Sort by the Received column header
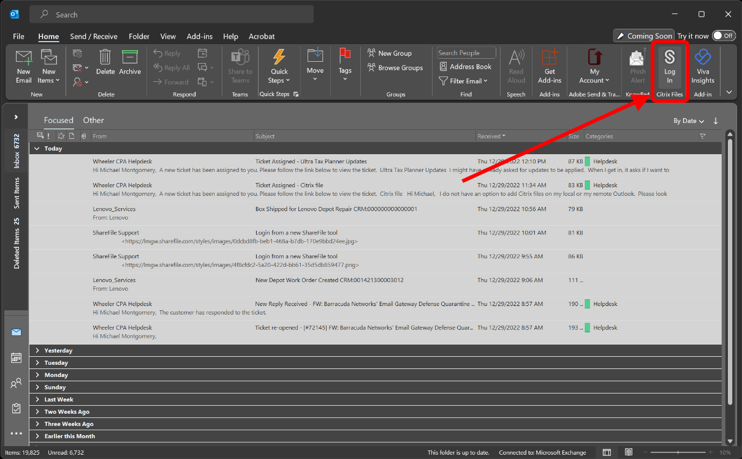 point(521,136)
